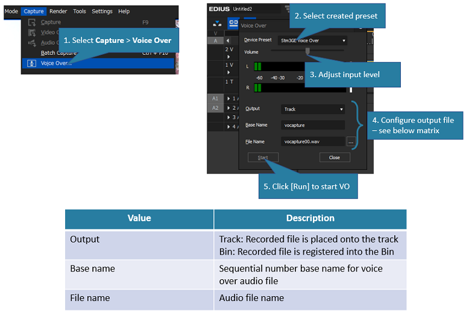Viewport: 466px width, 313px height.
Task: Click the Untitled2 project name
Action: point(242,9)
